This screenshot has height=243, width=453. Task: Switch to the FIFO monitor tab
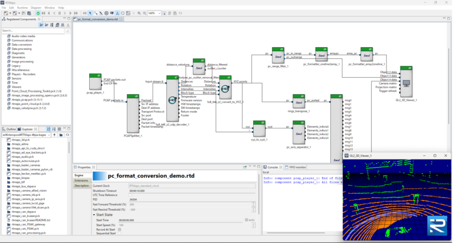296,167
